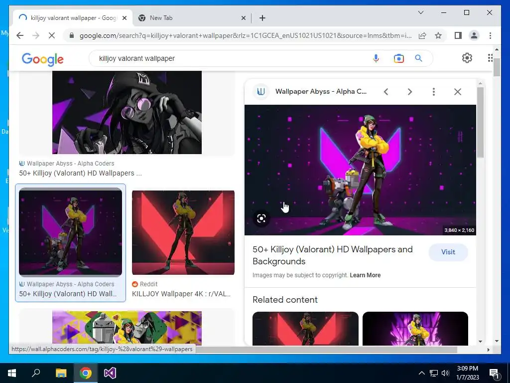Open the preview title 50+ Killjoy HD Wallpapers and Backgrounds
The height and width of the screenshot is (383, 510).
tap(332, 255)
